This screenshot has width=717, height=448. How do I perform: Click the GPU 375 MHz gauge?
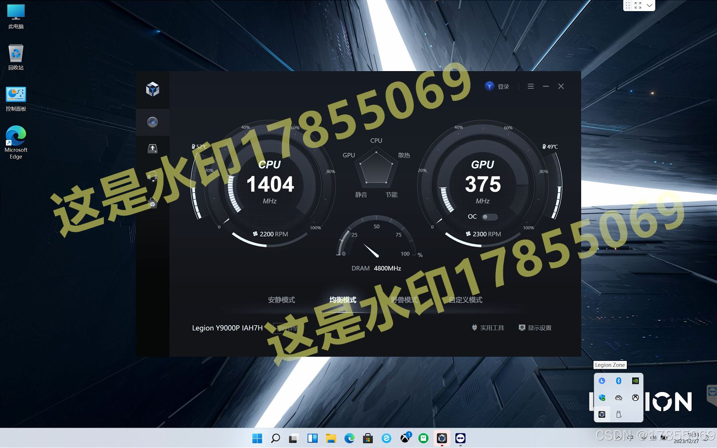coord(483,183)
